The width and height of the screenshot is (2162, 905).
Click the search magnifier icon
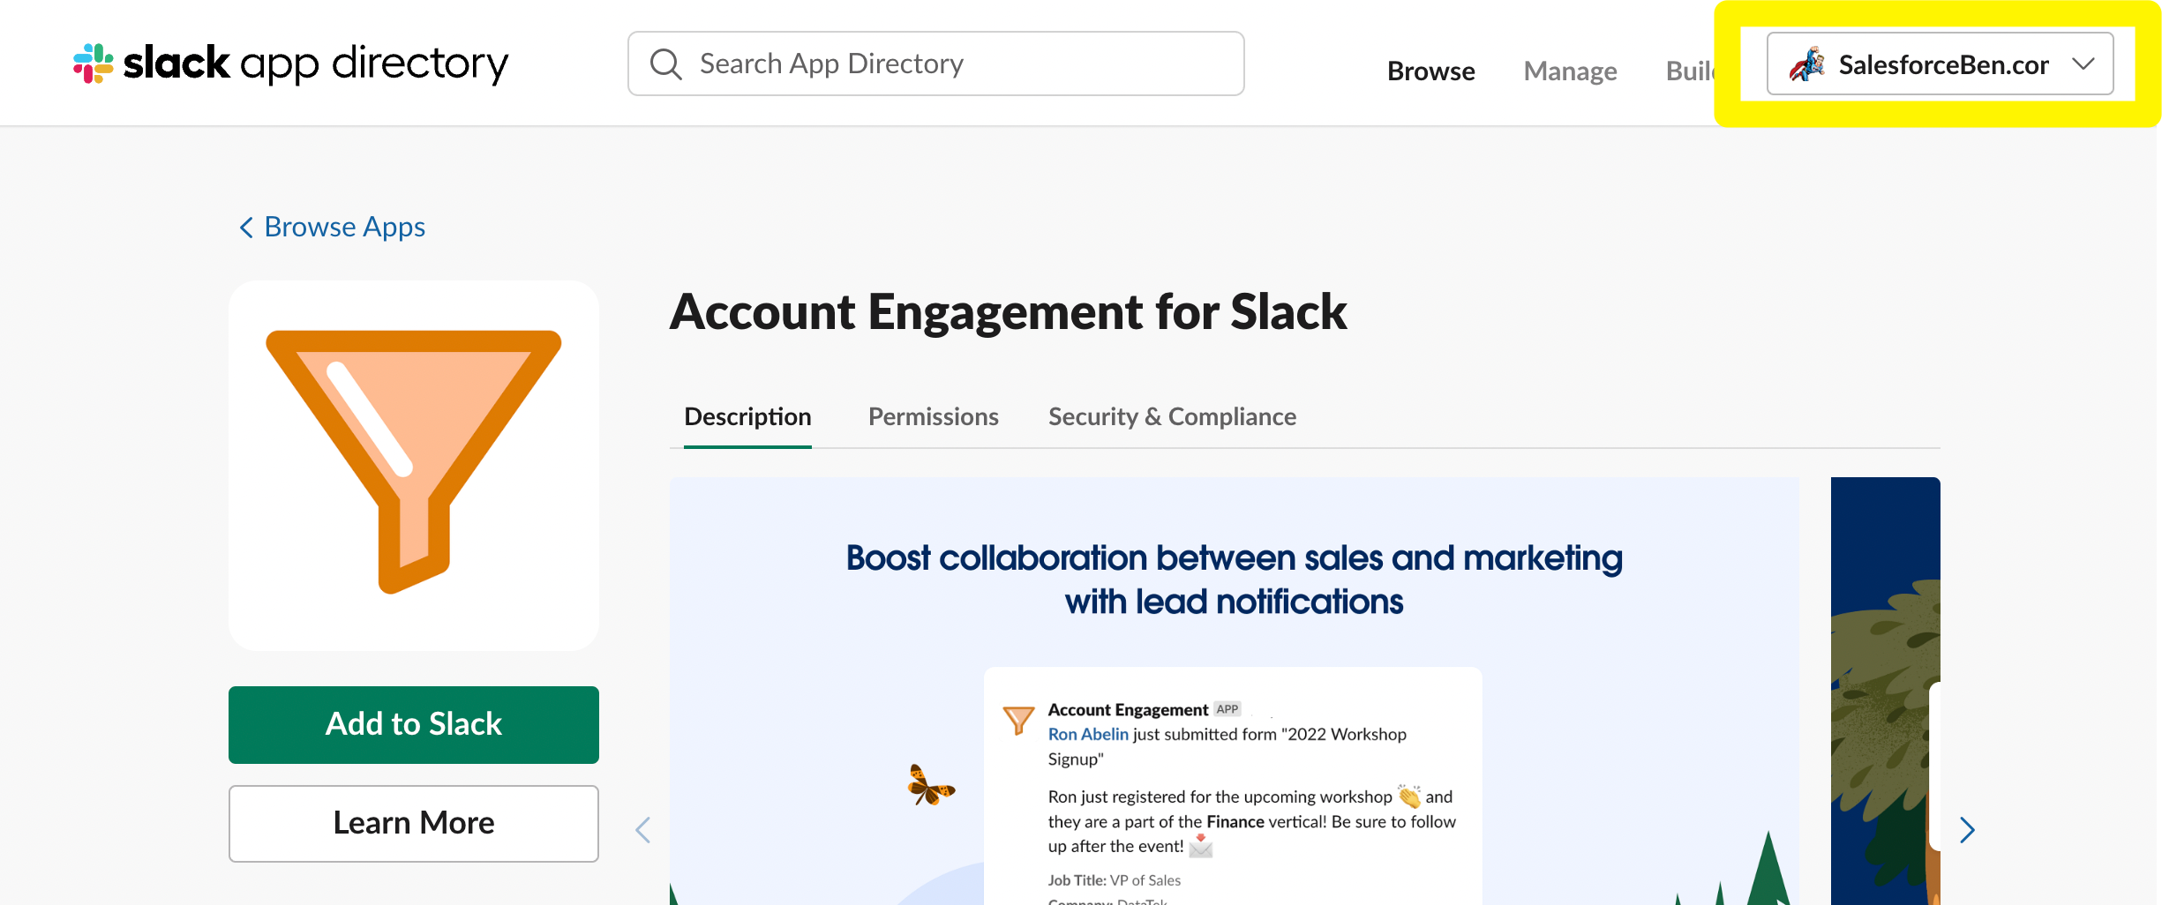[665, 64]
